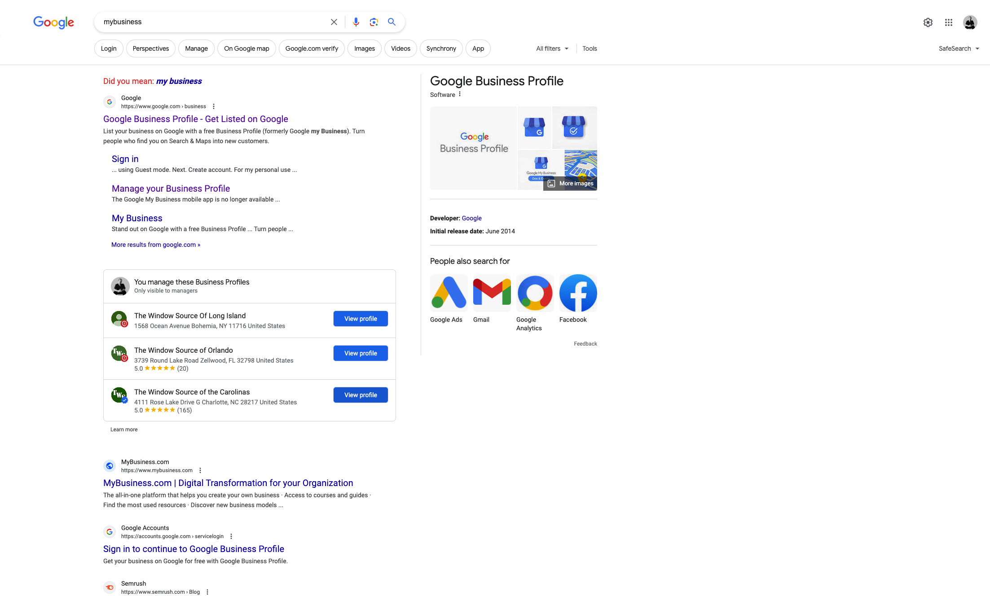The width and height of the screenshot is (990, 596).
Task: Open 'Google Business Profile - Get Listed on Google' result
Action: (x=196, y=119)
